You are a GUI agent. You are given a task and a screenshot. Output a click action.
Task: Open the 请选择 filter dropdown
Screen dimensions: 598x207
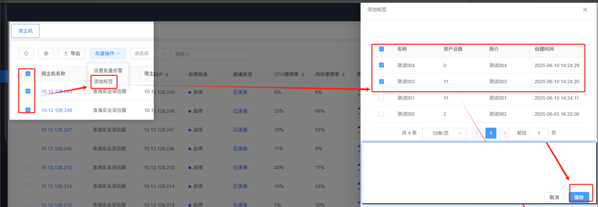pyautogui.click(x=151, y=54)
